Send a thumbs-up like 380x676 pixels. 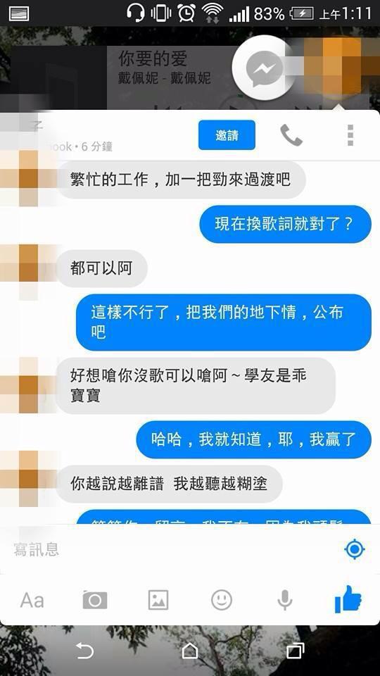(x=348, y=599)
